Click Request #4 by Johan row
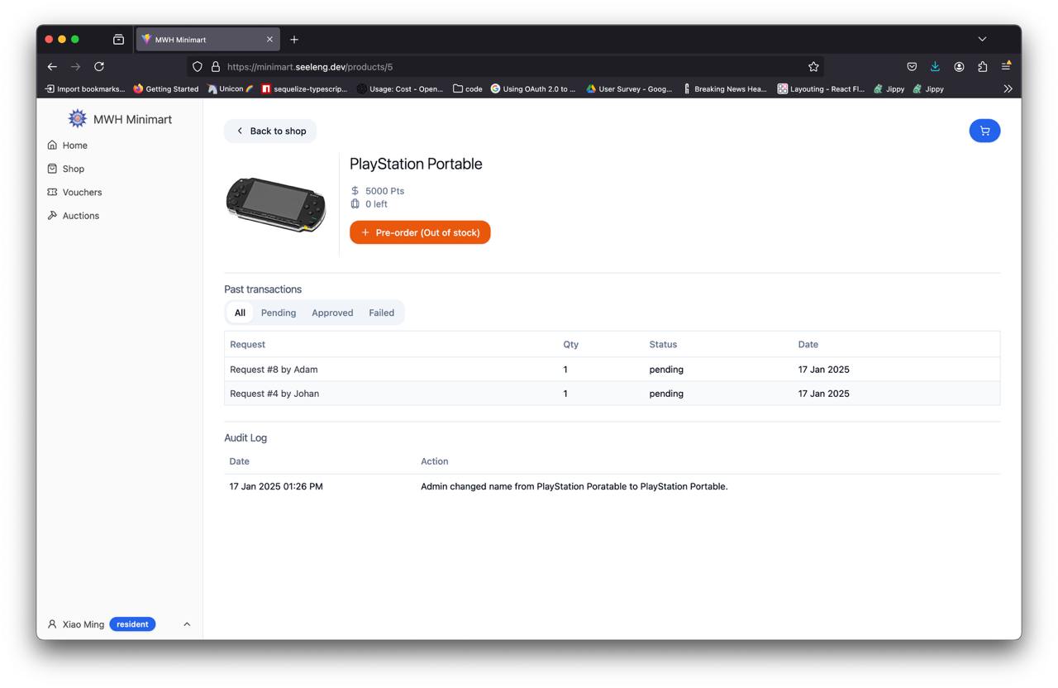The width and height of the screenshot is (1058, 688). [x=612, y=394]
